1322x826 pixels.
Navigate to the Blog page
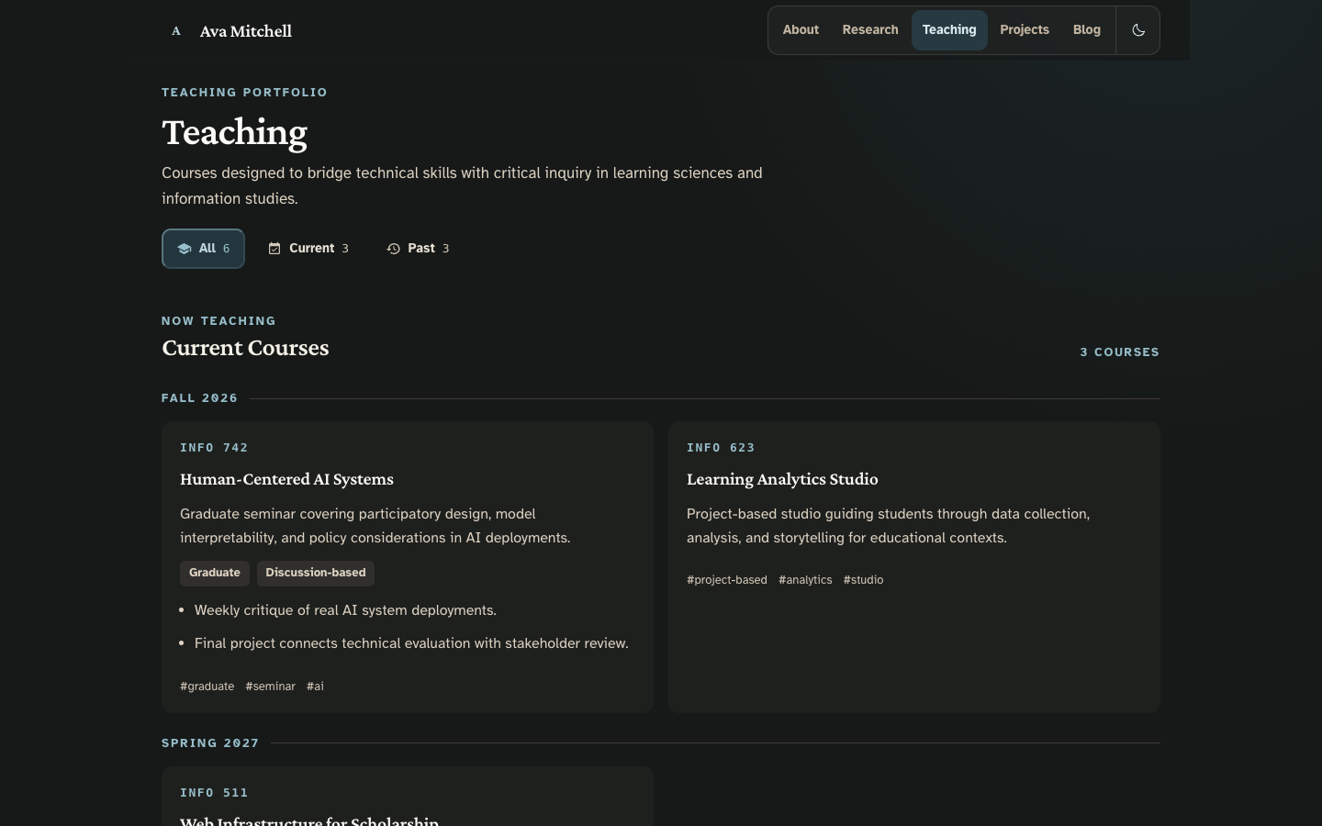pos(1087,30)
